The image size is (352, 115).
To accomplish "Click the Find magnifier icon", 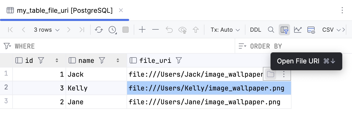I will 271,30.
